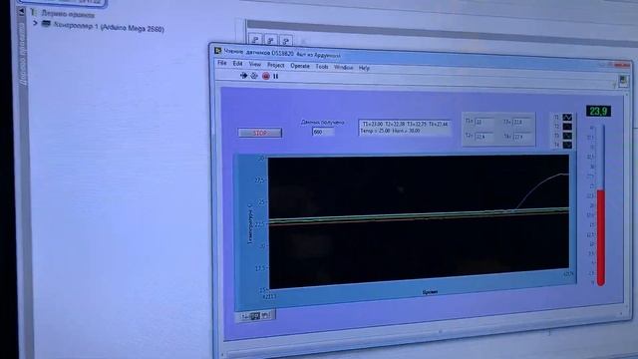Click the project tree root icon
638x359 pixels.
(x=34, y=13)
